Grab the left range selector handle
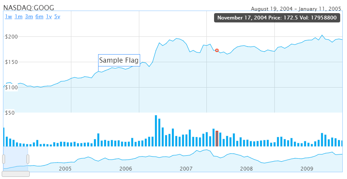 (x=3, y=159)
